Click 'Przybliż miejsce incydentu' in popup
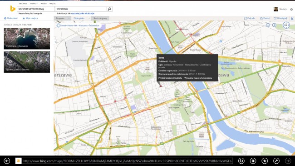The height and width of the screenshot is (166, 295). (170, 78)
